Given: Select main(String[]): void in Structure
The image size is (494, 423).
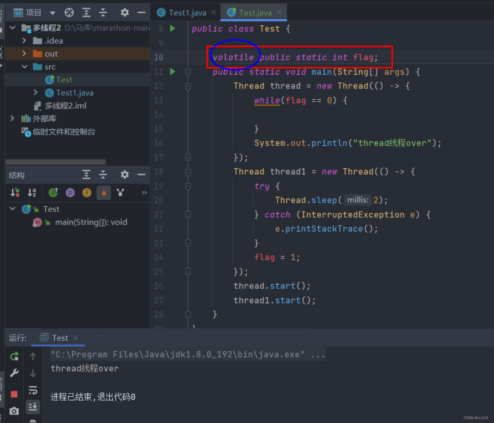Looking at the screenshot, I should 91,222.
